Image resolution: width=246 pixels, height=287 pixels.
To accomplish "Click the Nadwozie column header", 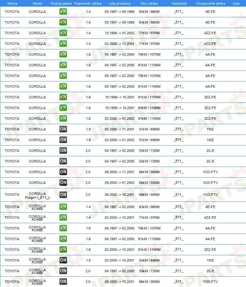I will click(179, 3).
